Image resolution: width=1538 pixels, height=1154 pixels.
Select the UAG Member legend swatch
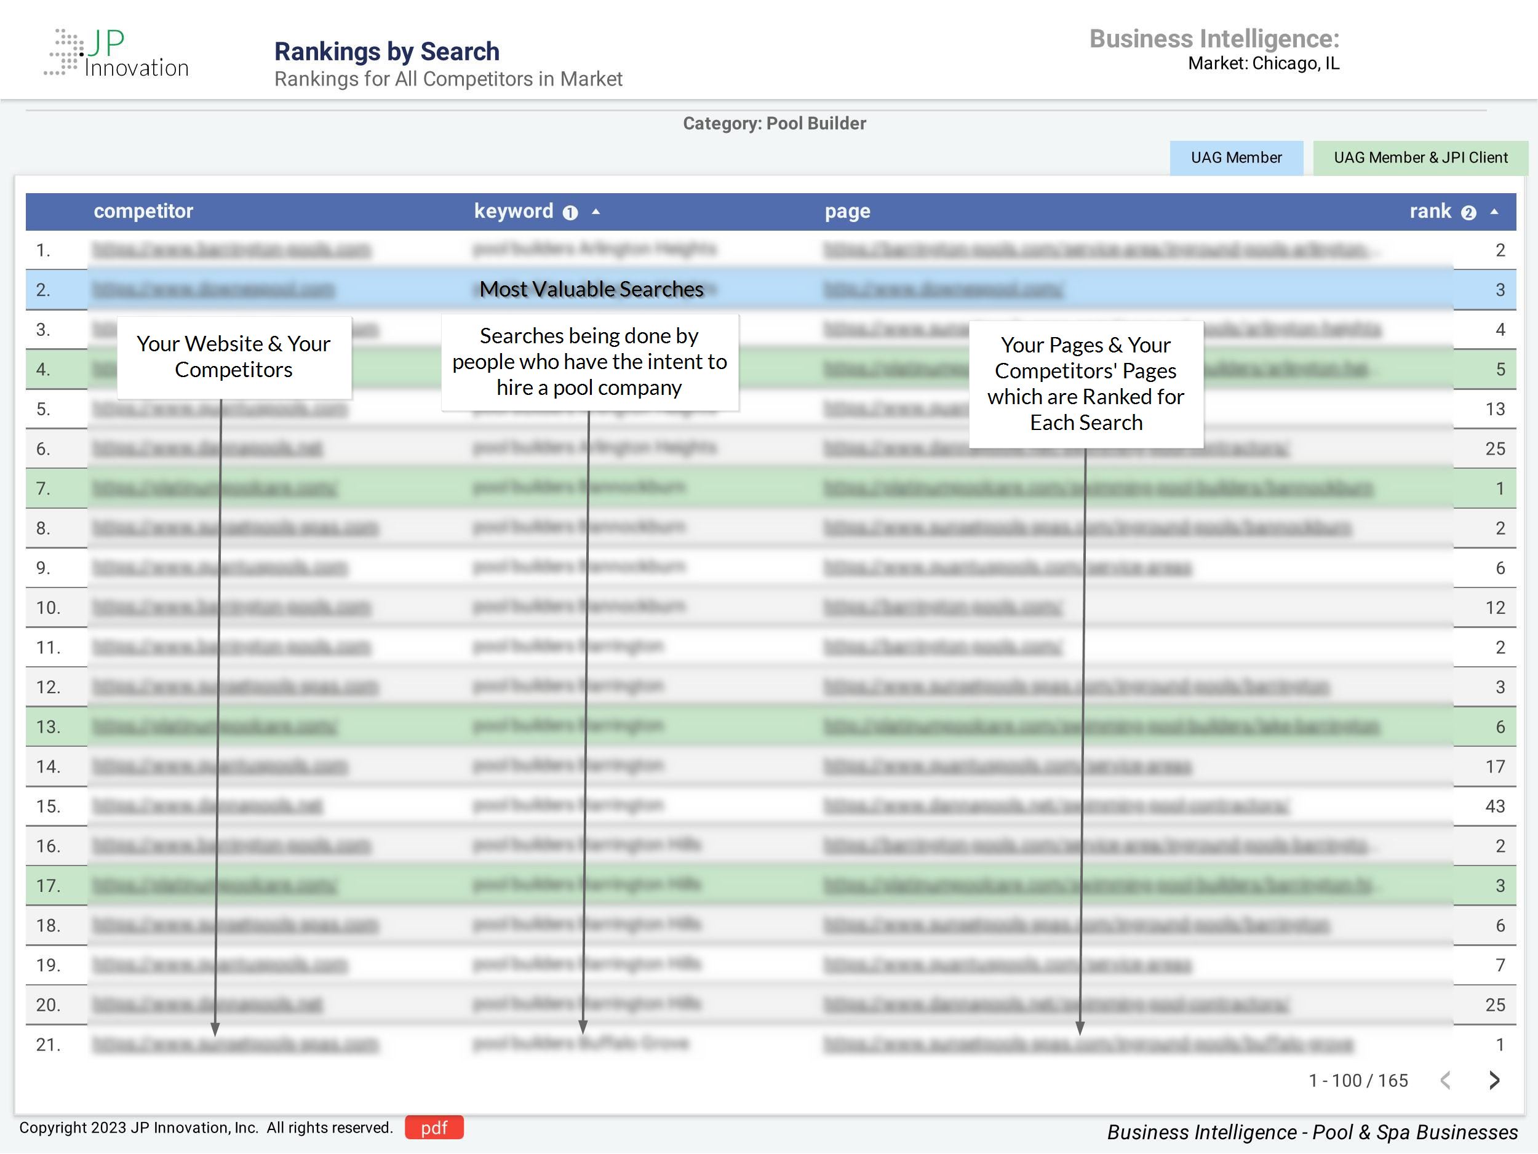[1236, 158]
